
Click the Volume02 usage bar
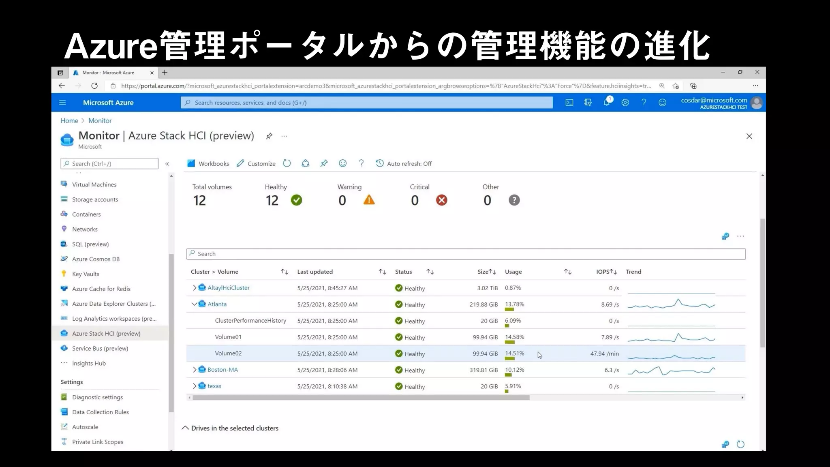tap(509, 358)
